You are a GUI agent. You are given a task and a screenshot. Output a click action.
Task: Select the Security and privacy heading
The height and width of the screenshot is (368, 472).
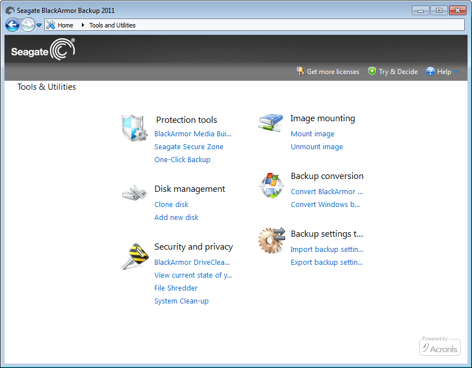[x=194, y=247]
